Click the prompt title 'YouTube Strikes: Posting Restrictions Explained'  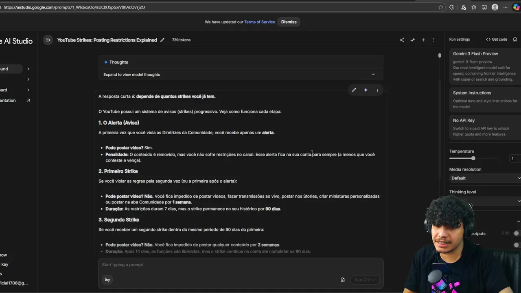(x=107, y=40)
